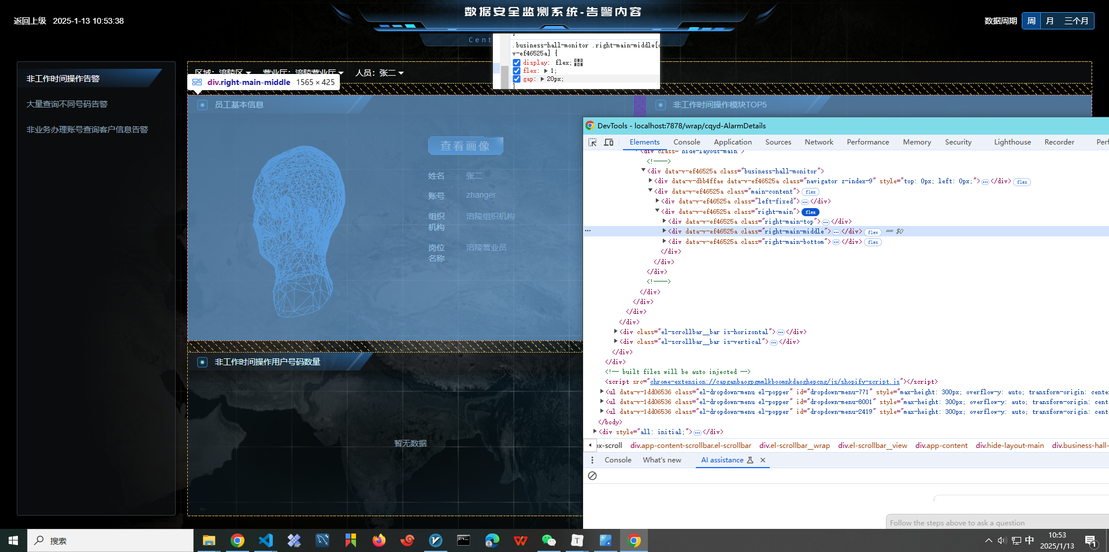The height and width of the screenshot is (552, 1109).
Task: Toggle the flex badge on right-main element
Action: coord(810,212)
